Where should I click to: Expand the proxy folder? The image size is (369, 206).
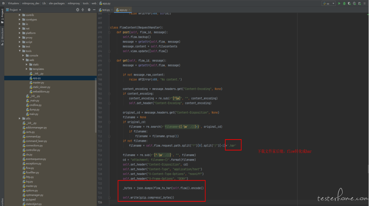pos(20,37)
